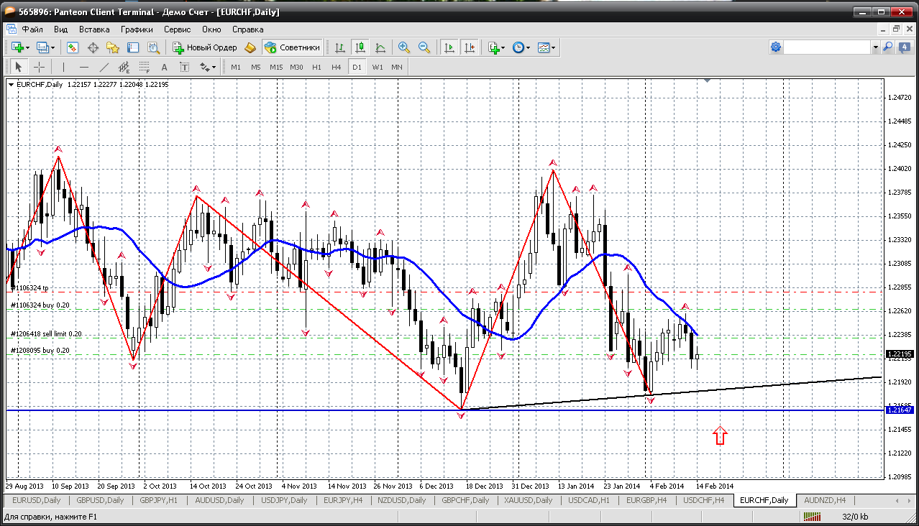
Task: Select the Text tool (A)
Action: 164,67
